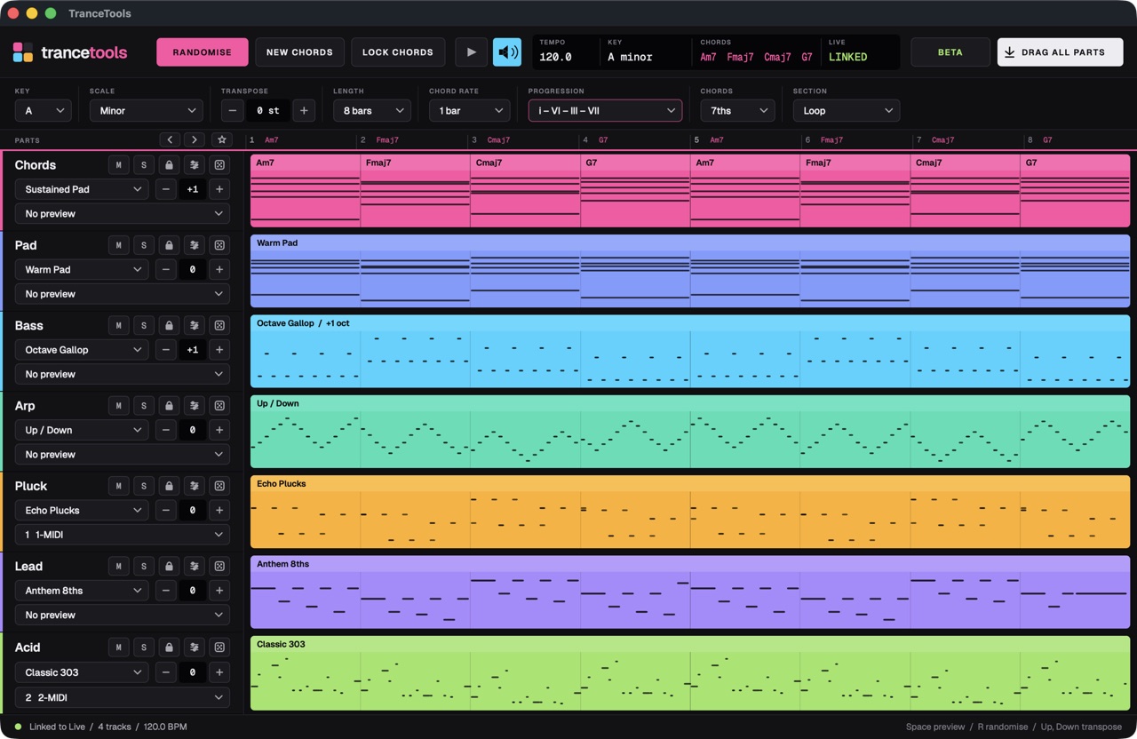The height and width of the screenshot is (739, 1137).
Task: Open the Octave Gallop pattern dropdown
Action: [x=82, y=350]
